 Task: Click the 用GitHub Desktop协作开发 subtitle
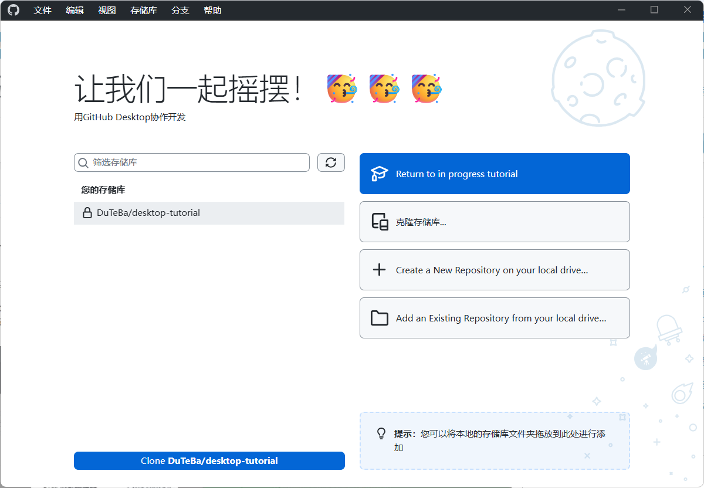coord(130,117)
